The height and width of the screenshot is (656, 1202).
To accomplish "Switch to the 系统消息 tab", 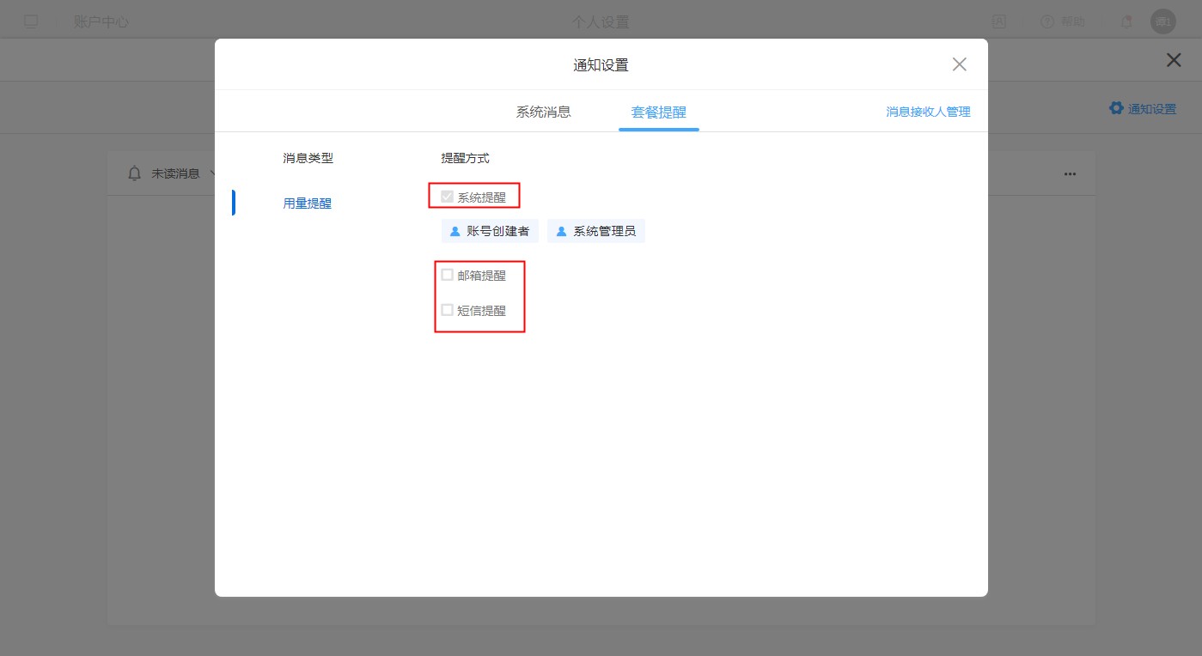I will [x=543, y=112].
